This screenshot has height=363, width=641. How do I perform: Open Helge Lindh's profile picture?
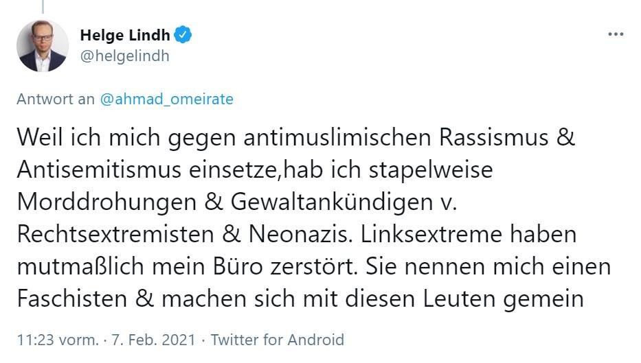pos(43,45)
